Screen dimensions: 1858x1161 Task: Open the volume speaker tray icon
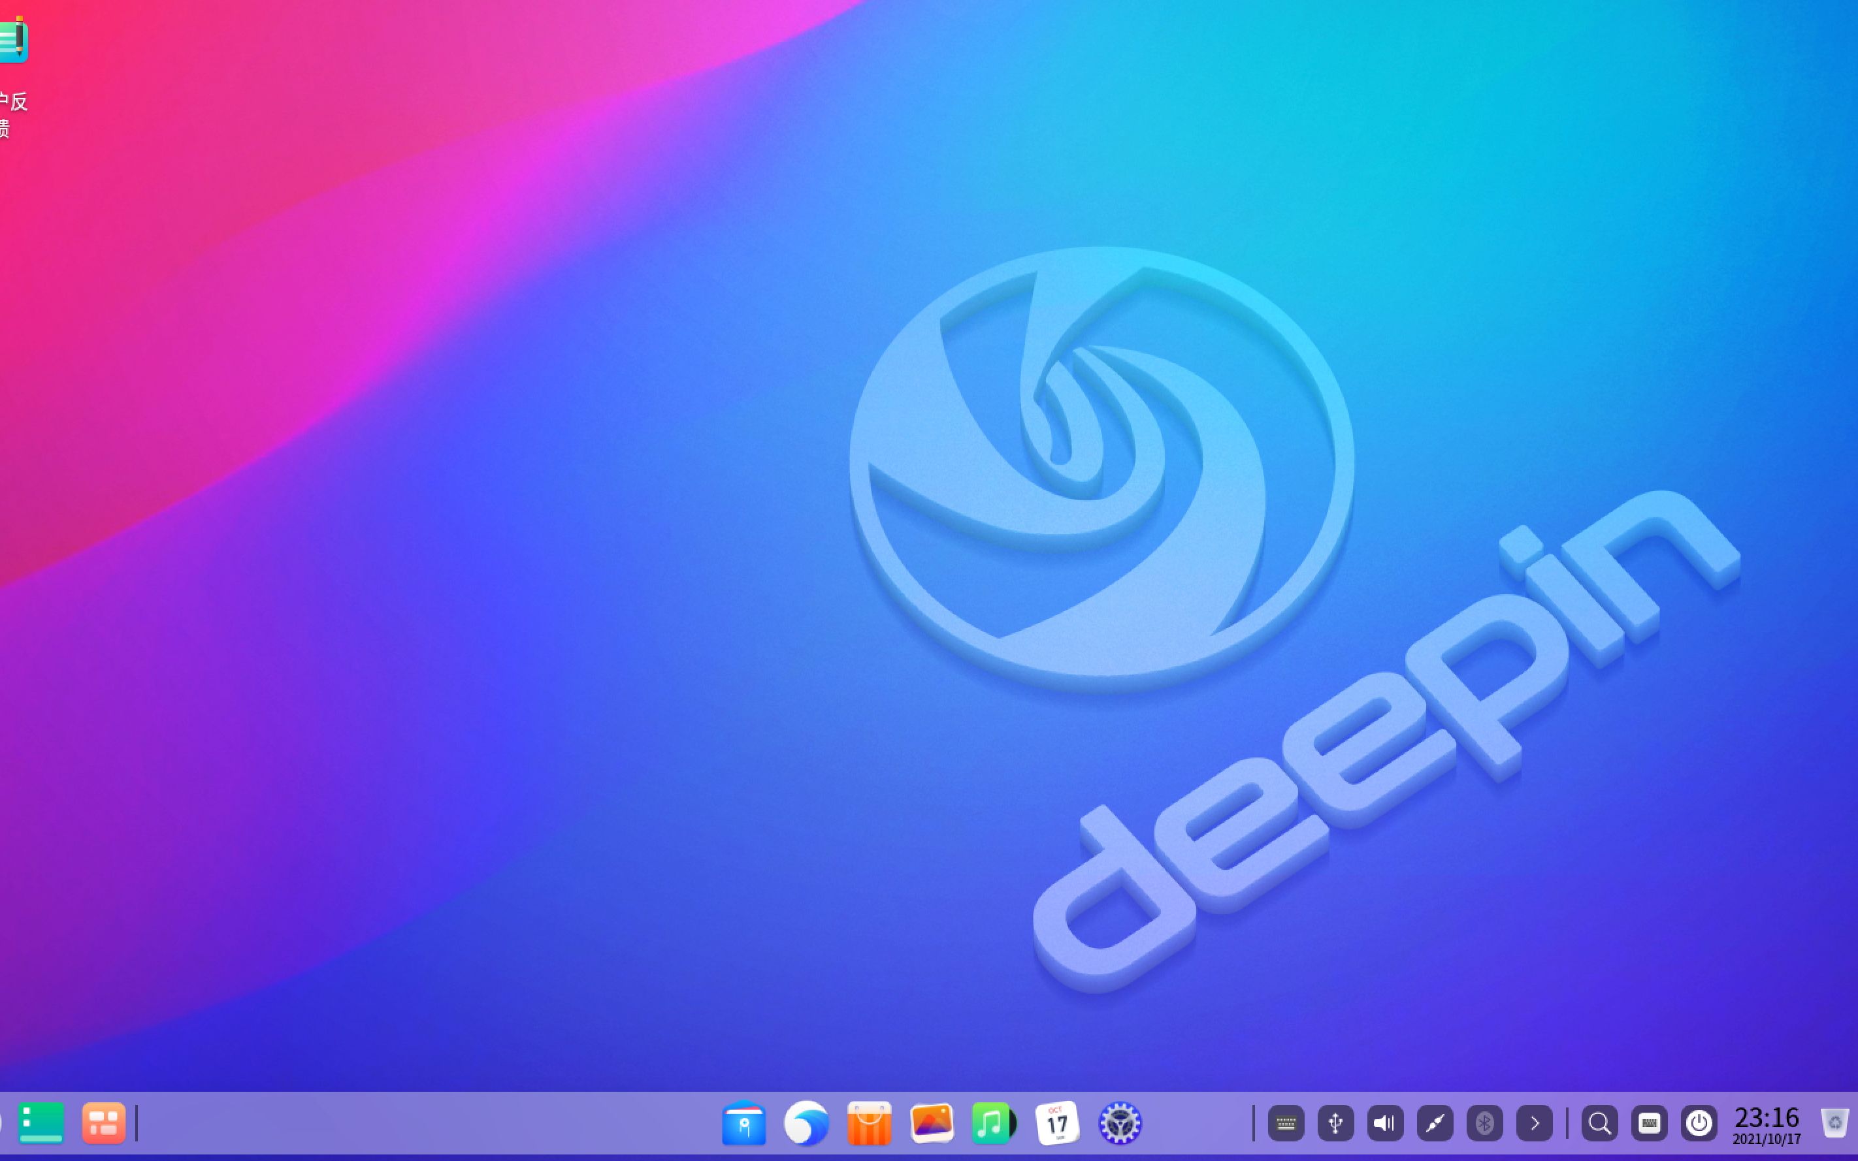[x=1385, y=1123]
